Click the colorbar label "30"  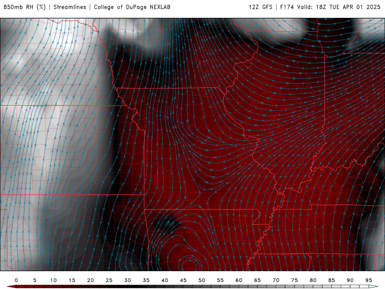[128, 280]
